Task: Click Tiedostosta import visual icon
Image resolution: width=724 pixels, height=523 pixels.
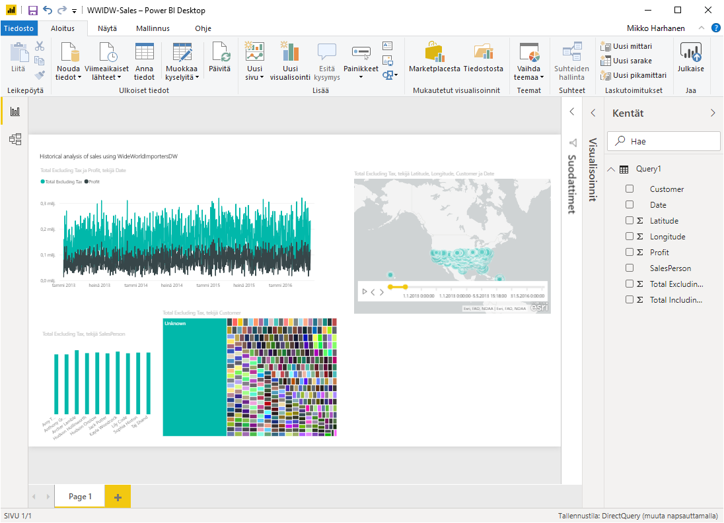Action: click(x=484, y=51)
